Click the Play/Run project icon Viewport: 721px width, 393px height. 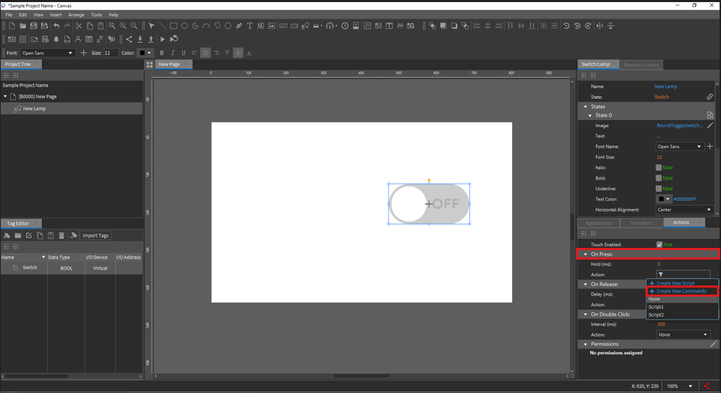pyautogui.click(x=162, y=39)
